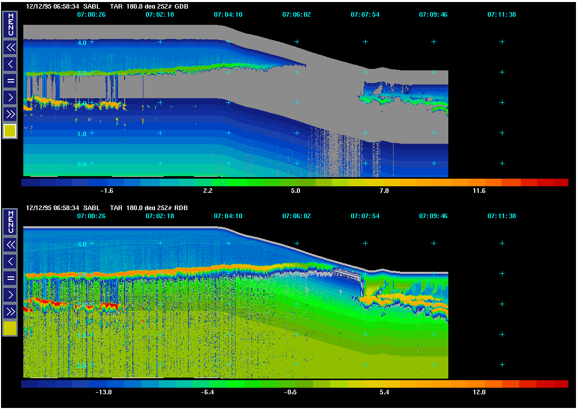578x410 pixels.
Task: Click double-right fast-forward arrow in GDB panel
Action: point(10,113)
